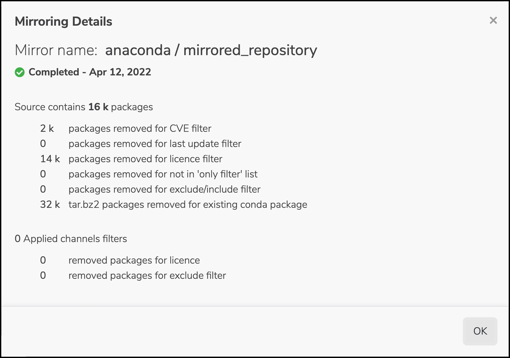Click the CVE filter removed packages row
Screen dimensions: 510x358
pos(126,128)
